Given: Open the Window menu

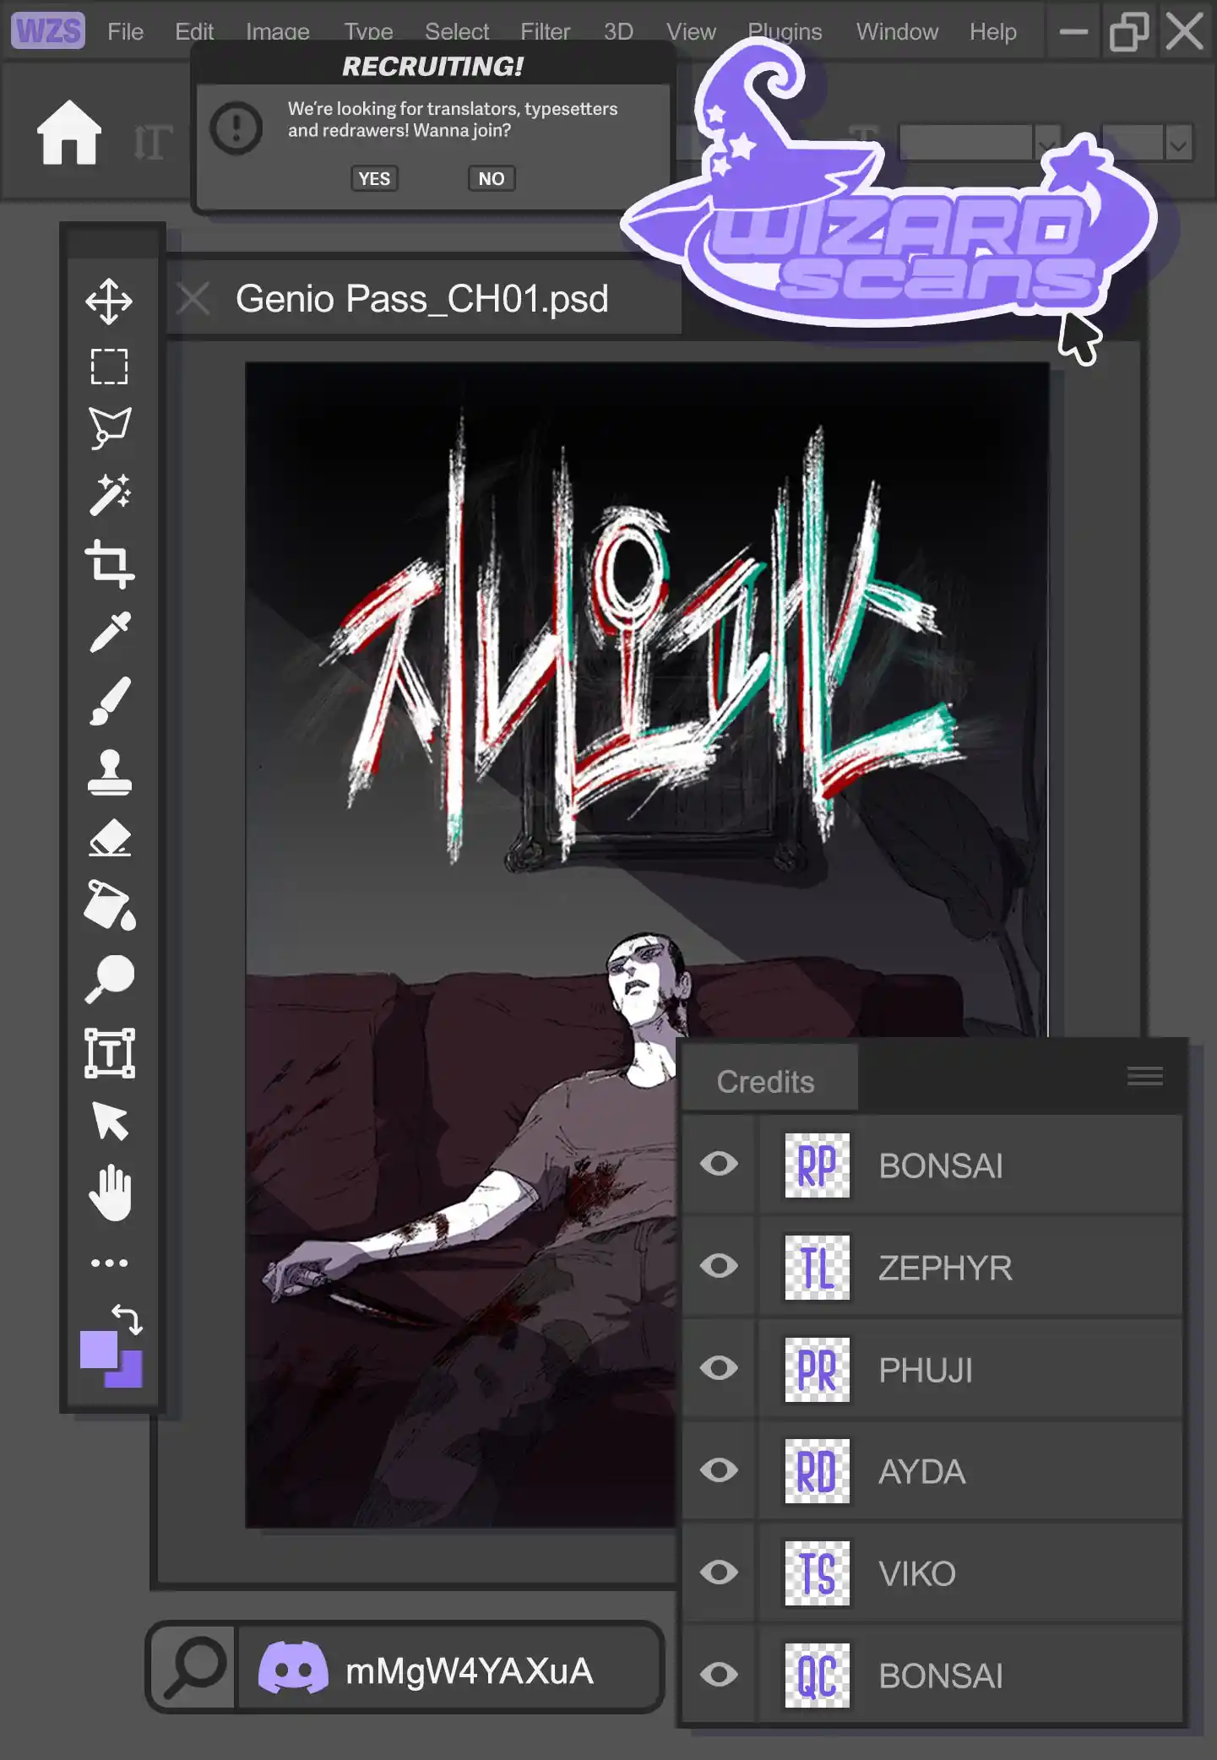Looking at the screenshot, I should [897, 32].
